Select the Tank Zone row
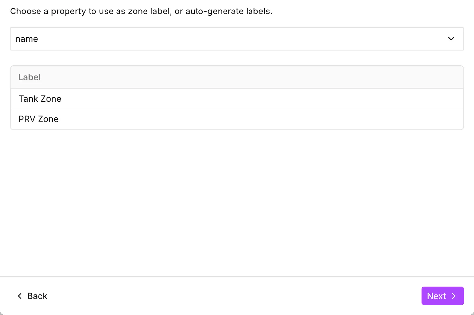This screenshot has height=315, width=474. [x=237, y=99]
